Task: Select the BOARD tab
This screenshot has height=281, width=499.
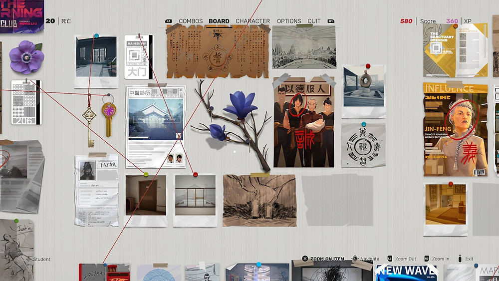Action: pos(219,21)
